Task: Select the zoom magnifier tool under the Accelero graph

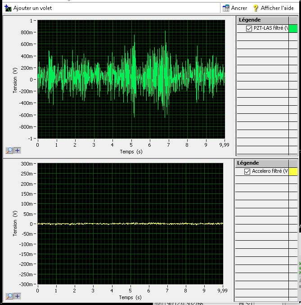Action: pyautogui.click(x=9, y=296)
